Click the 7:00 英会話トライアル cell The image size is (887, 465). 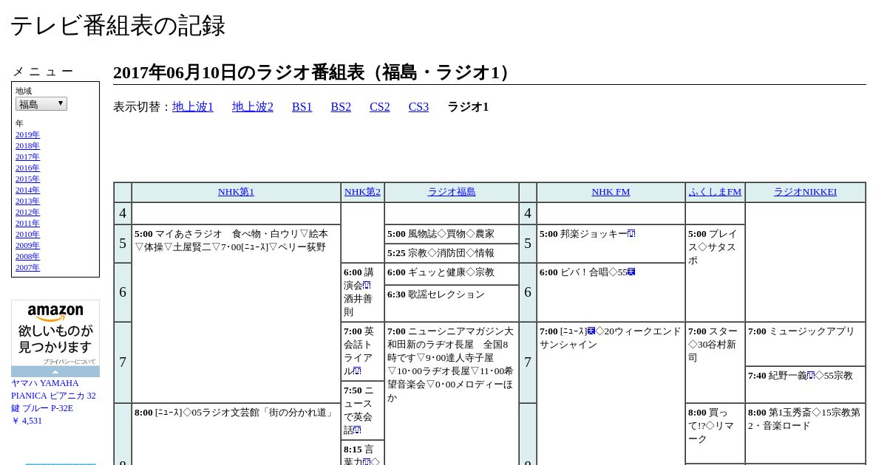pyautogui.click(x=362, y=351)
